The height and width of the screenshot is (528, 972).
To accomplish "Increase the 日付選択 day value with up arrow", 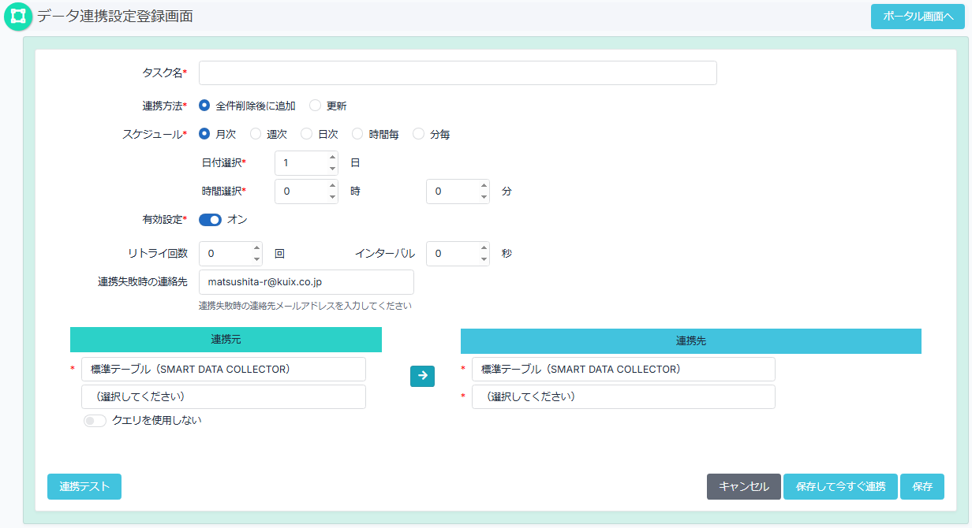I will click(x=332, y=158).
